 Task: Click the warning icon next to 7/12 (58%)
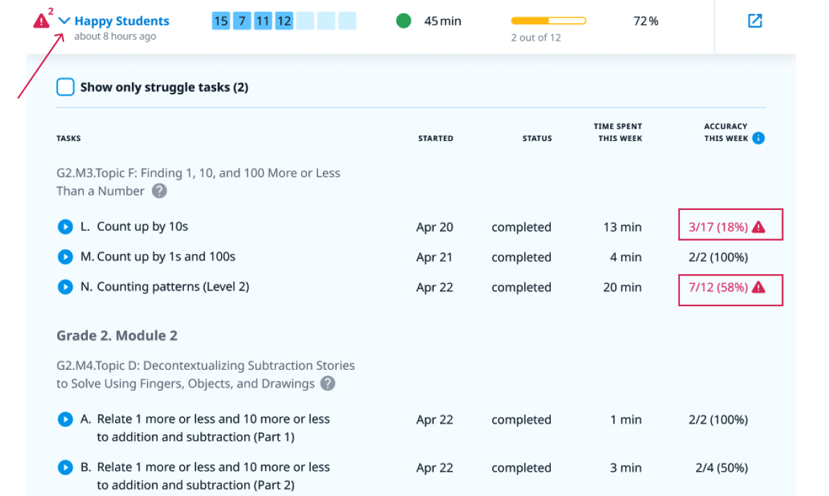[x=759, y=287]
